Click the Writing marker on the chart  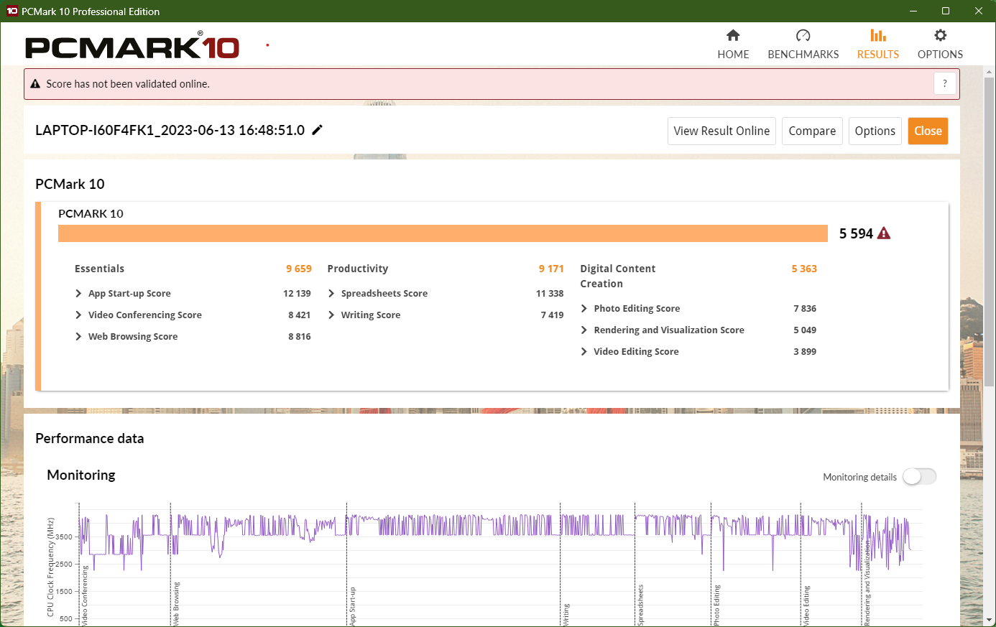[x=566, y=614]
